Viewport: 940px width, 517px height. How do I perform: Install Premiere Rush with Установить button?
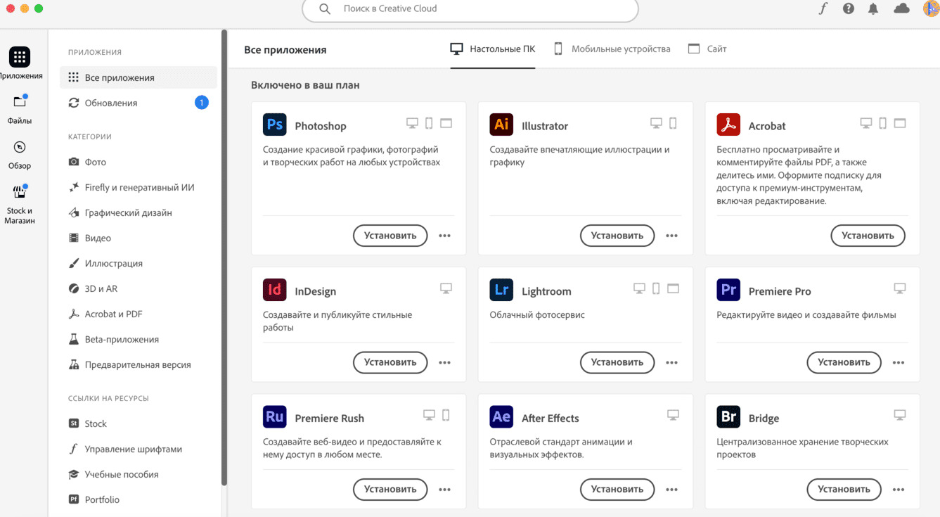(x=390, y=489)
